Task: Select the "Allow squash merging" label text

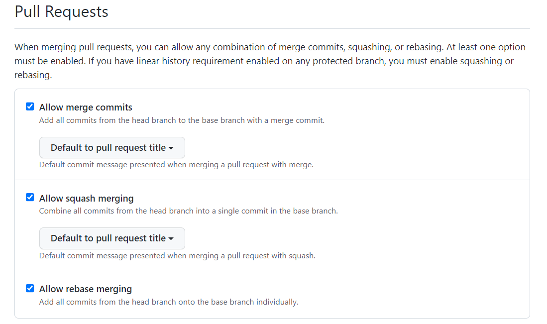Action: (86, 198)
